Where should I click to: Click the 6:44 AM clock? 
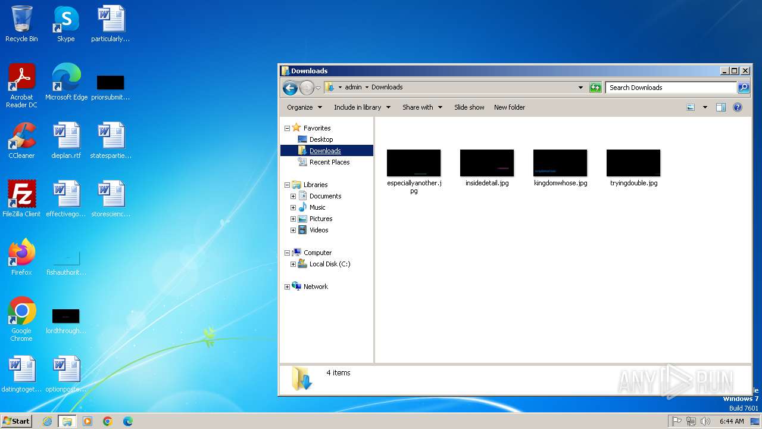pyautogui.click(x=732, y=421)
